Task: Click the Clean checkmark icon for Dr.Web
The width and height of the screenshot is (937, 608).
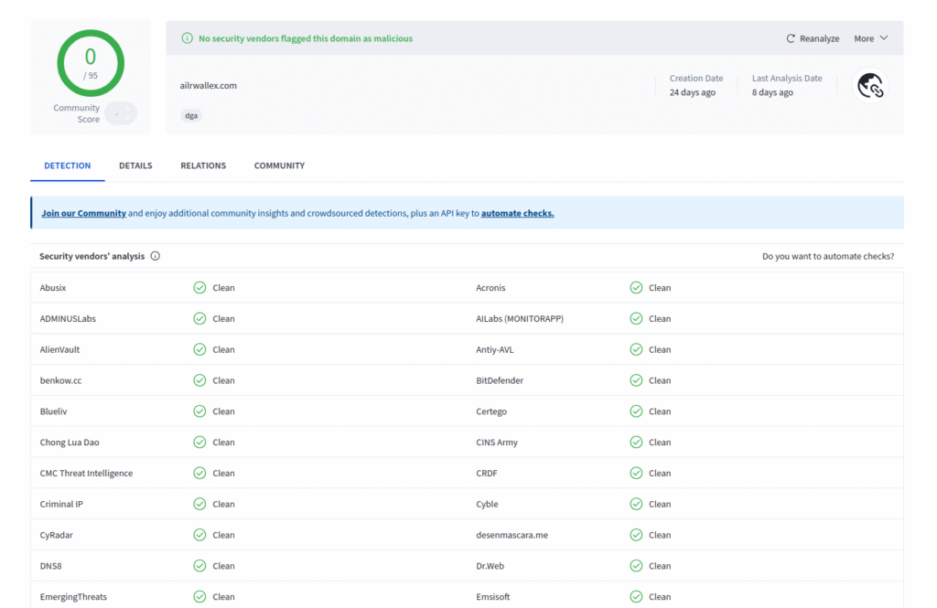Action: tap(636, 566)
